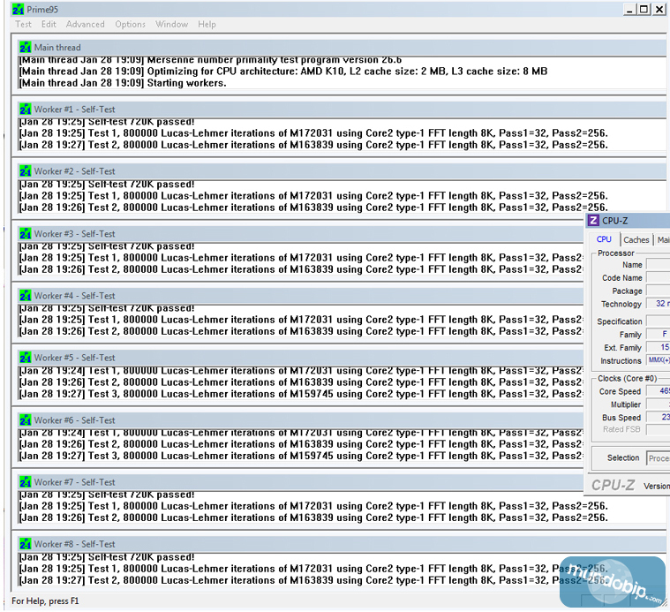Activate the Worker #3 - Self-Test title bar
Screen dimensions: 670x612
click(300, 234)
